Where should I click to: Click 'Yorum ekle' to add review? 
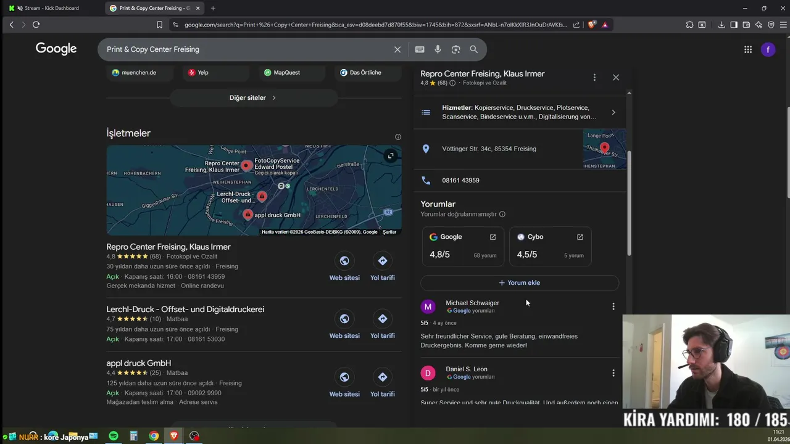[520, 282]
